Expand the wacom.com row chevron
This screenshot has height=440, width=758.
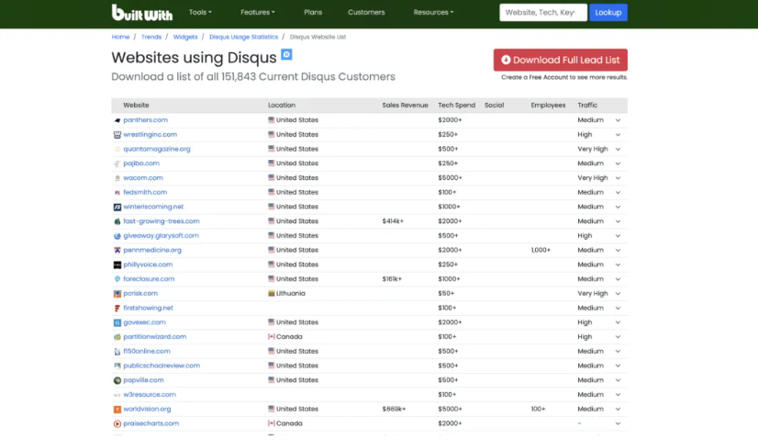(618, 178)
